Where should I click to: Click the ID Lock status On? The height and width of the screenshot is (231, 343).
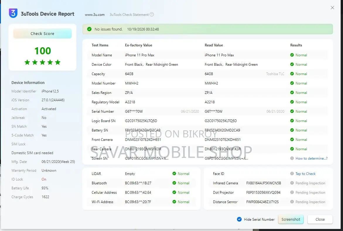[x=44, y=179]
